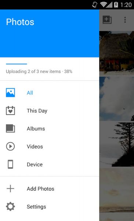Open the three-dot overflow menu
The width and height of the screenshot is (134, 221).
pos(125,20)
